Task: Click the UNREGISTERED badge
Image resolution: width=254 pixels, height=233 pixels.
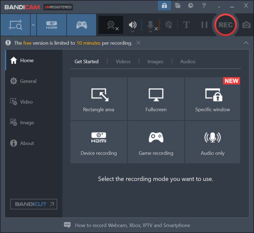Action: (58, 7)
